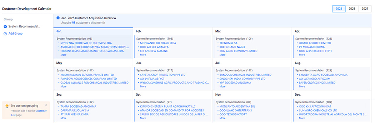Open KRISHI RASAYAN EXPORTS PRIVATE LIMITED
This screenshot has width=375, height=129.
click(x=87, y=75)
